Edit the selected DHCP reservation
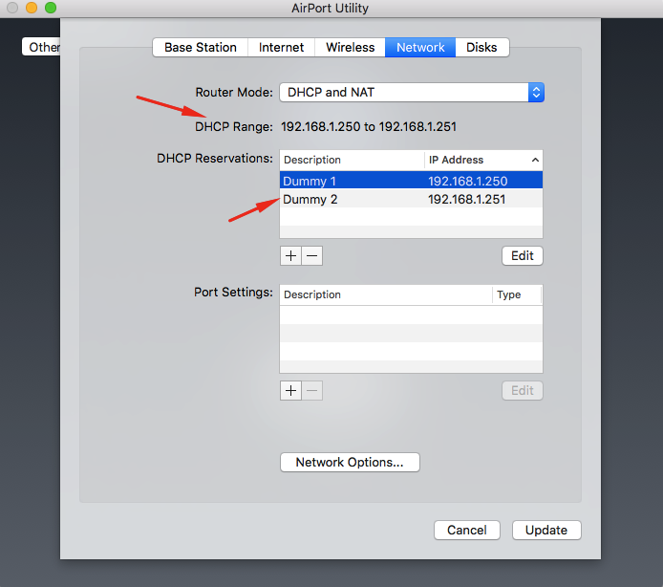The width and height of the screenshot is (663, 587). (x=523, y=255)
